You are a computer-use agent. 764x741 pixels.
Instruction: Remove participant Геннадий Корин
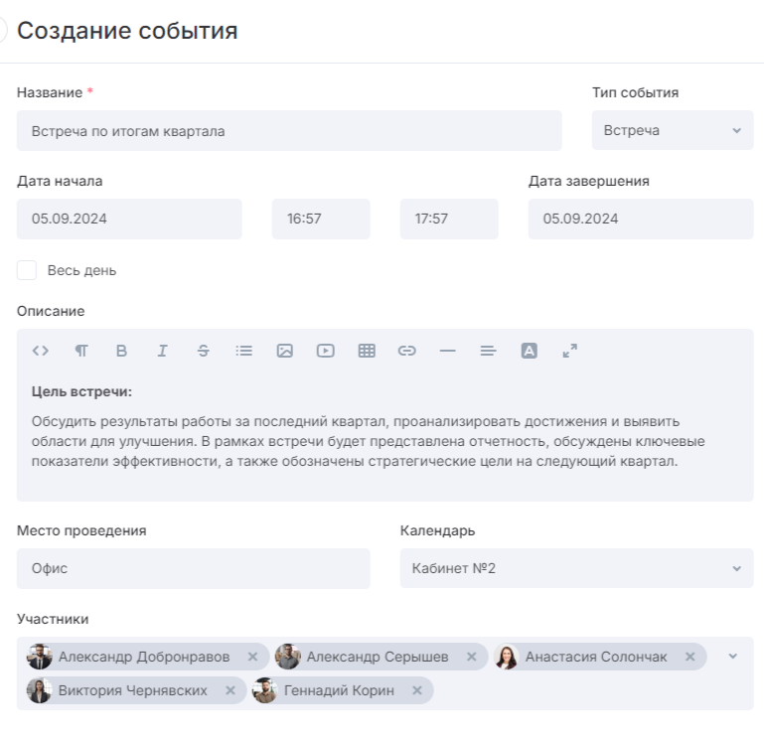tap(417, 690)
